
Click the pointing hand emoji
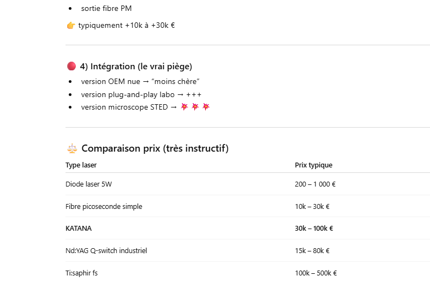click(x=70, y=25)
